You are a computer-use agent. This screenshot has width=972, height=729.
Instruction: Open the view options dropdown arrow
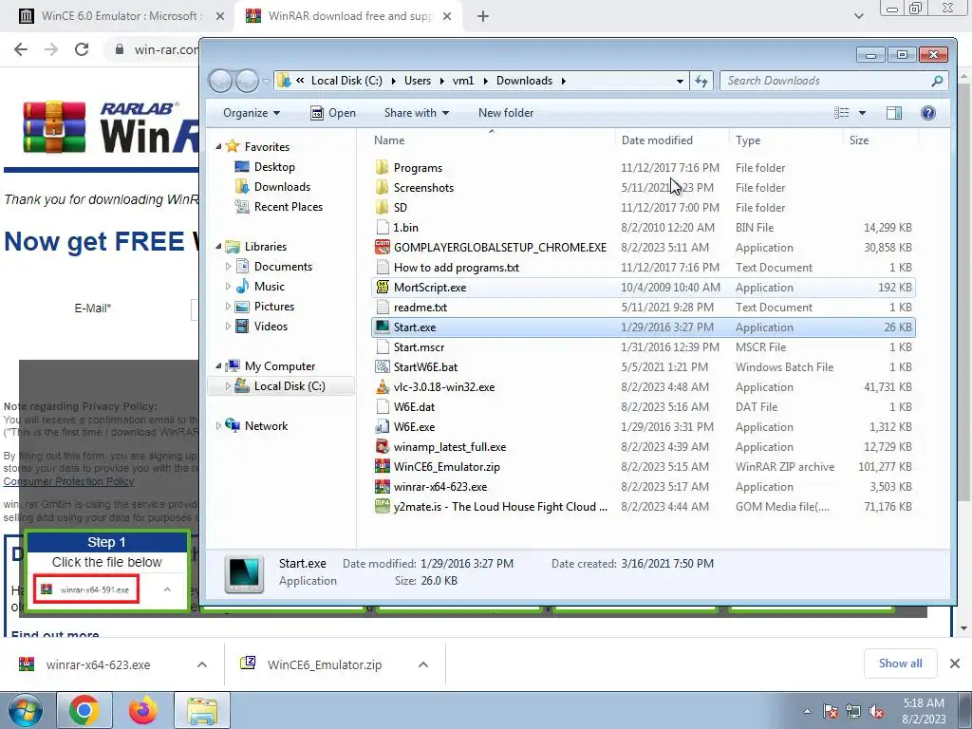pos(862,113)
